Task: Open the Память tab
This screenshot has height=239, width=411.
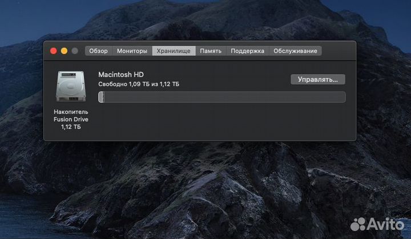Action: point(211,51)
